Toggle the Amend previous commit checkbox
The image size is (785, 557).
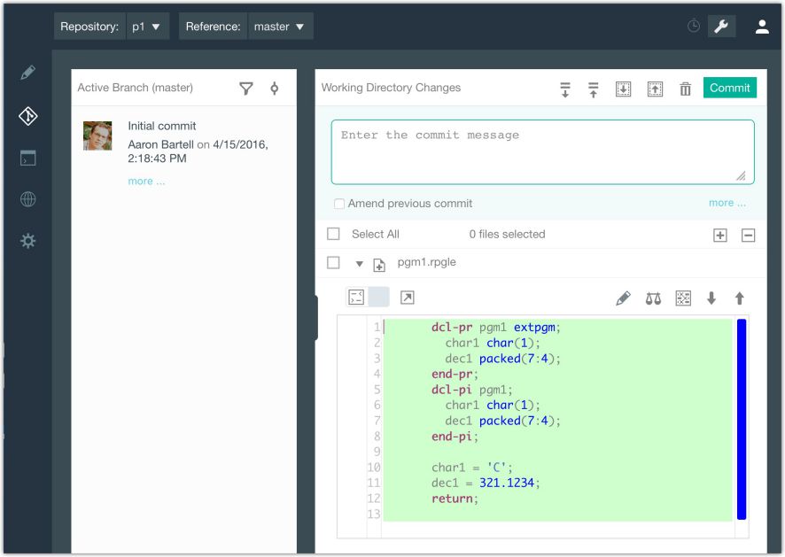[339, 204]
